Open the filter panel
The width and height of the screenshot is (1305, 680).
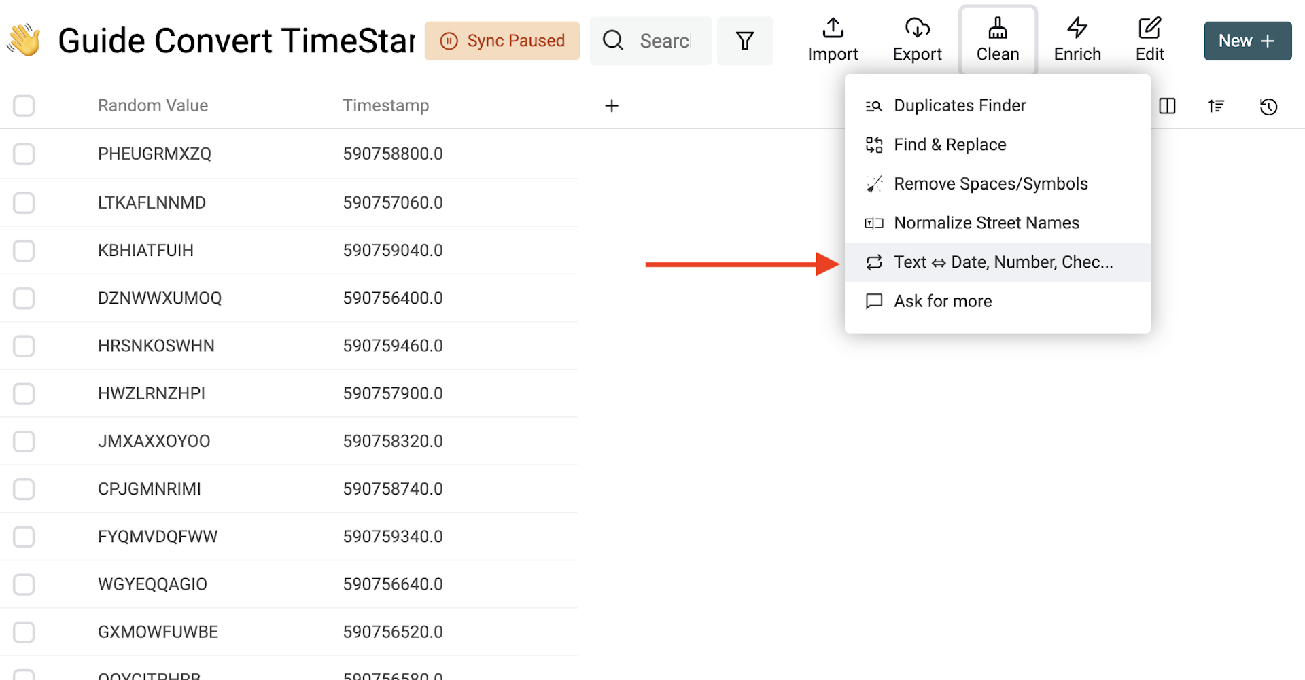point(745,41)
